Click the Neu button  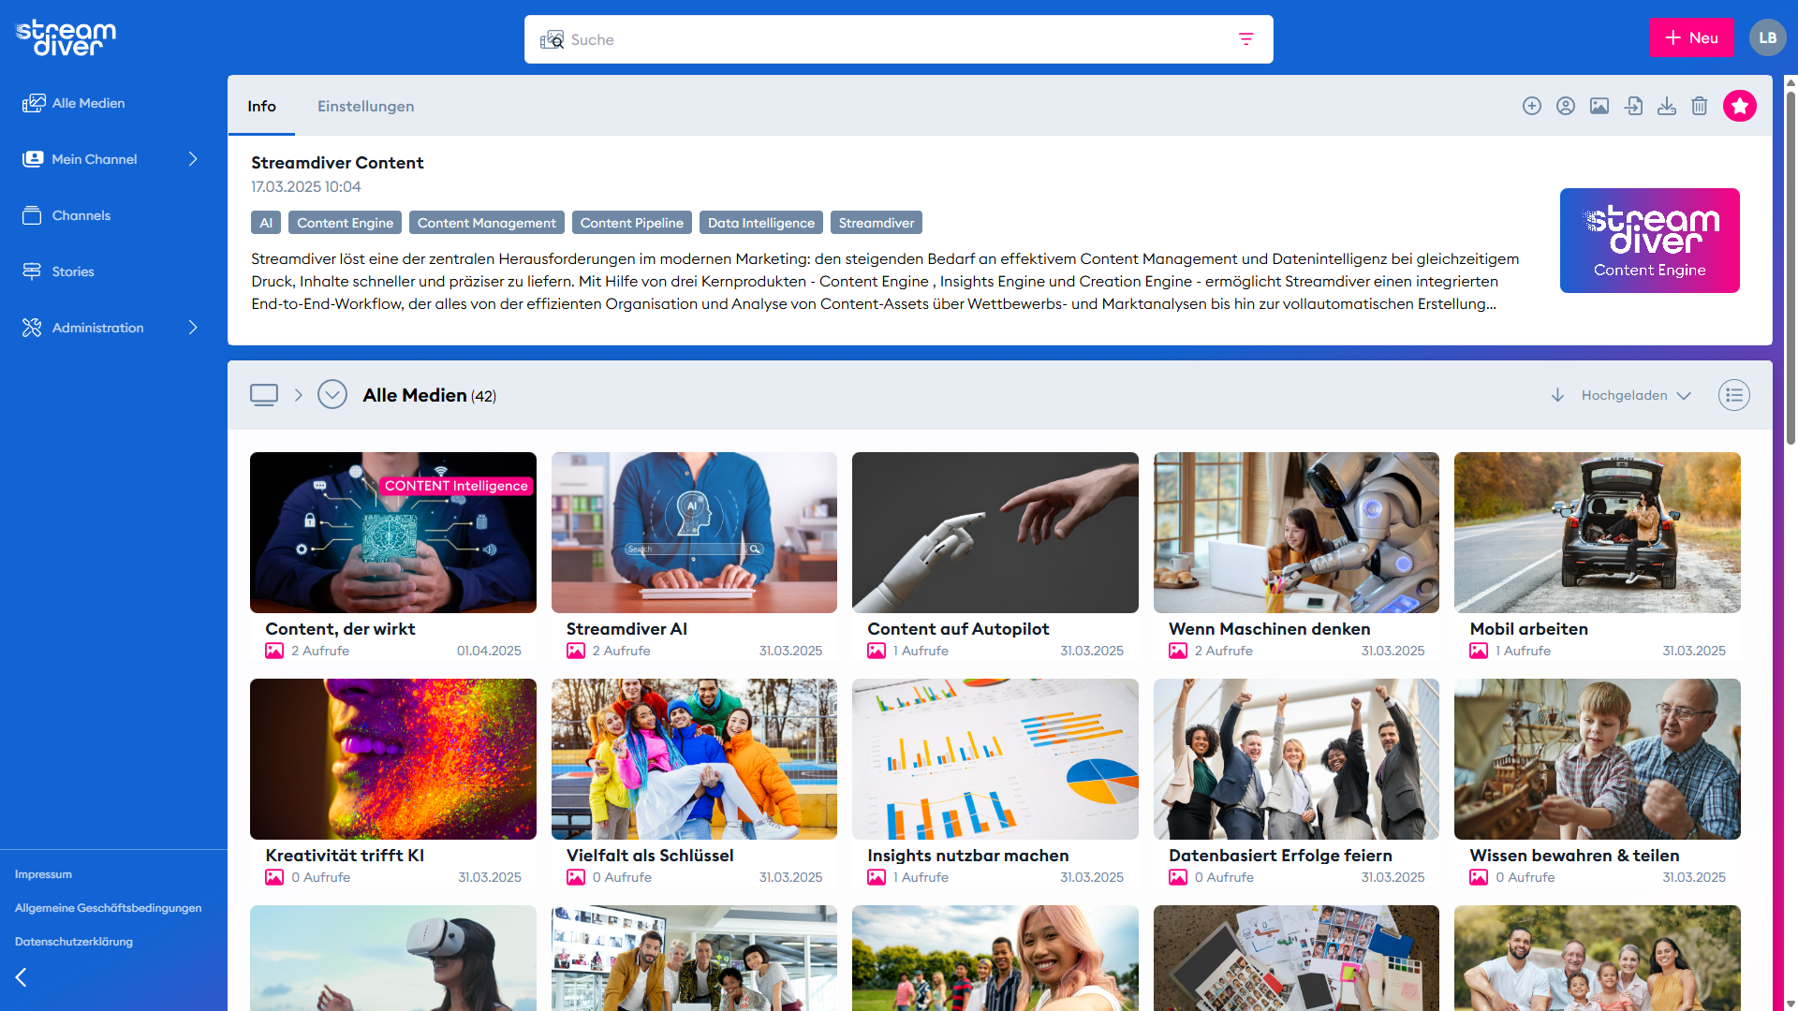tap(1691, 38)
